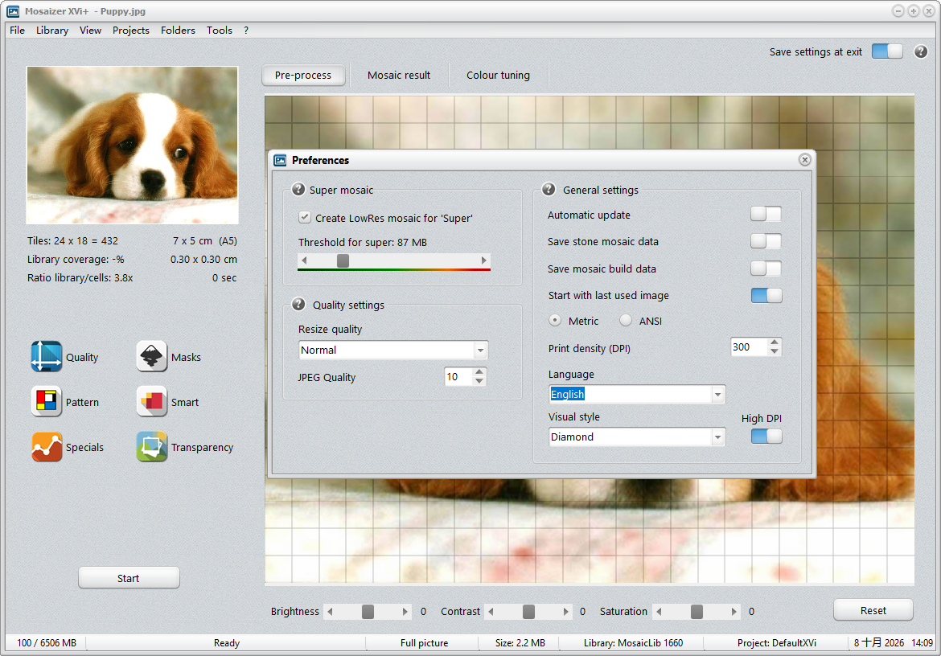Viewport: 941px width, 656px height.
Task: Click help icon next to General settings
Action: pos(549,190)
